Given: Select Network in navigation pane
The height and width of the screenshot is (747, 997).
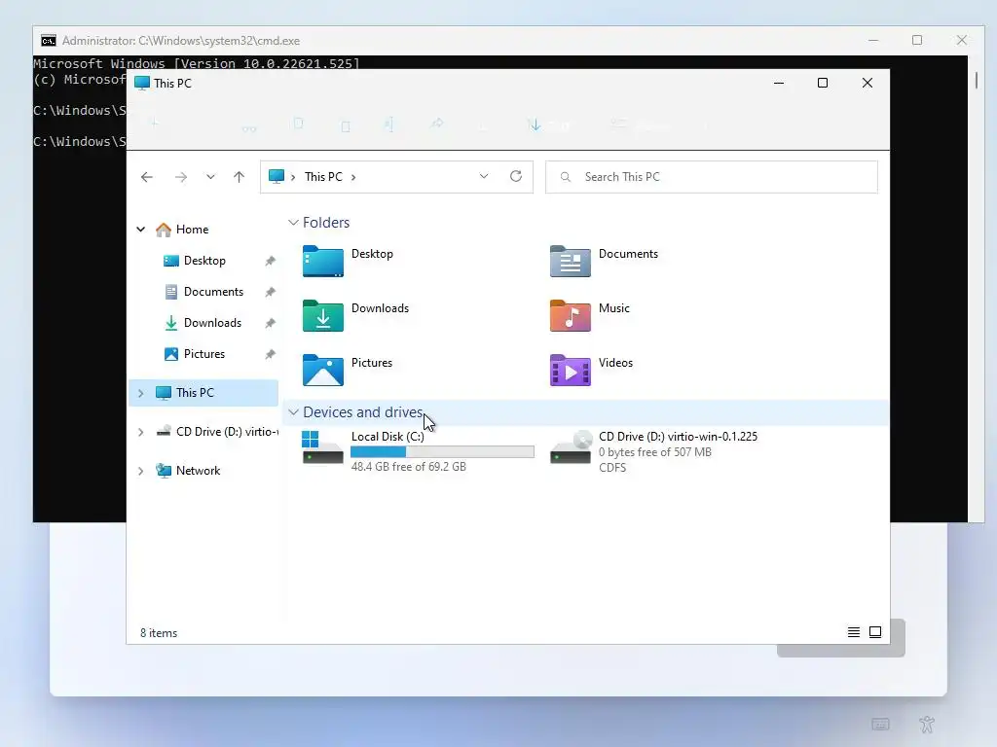Looking at the screenshot, I should pos(198,471).
